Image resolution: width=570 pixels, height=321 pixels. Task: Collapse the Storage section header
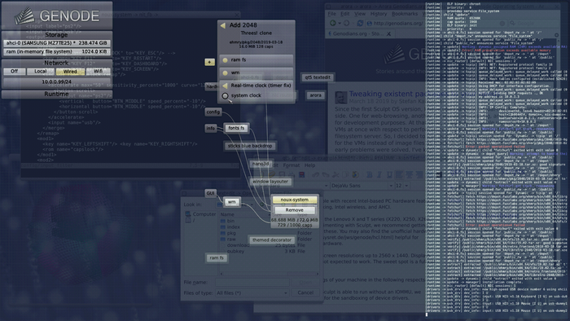(56, 35)
